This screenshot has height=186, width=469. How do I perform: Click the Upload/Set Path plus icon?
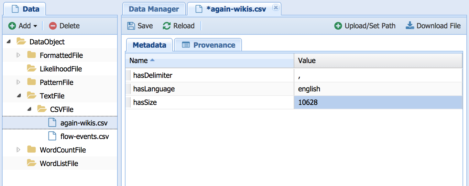(338, 26)
